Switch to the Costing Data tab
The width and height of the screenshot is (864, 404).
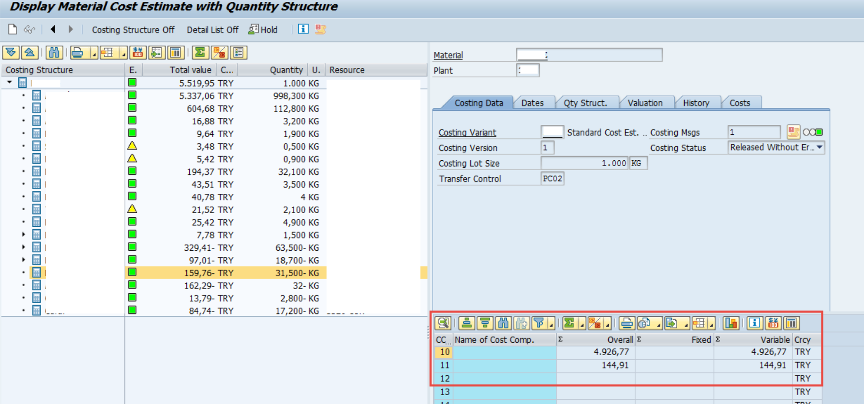point(478,103)
